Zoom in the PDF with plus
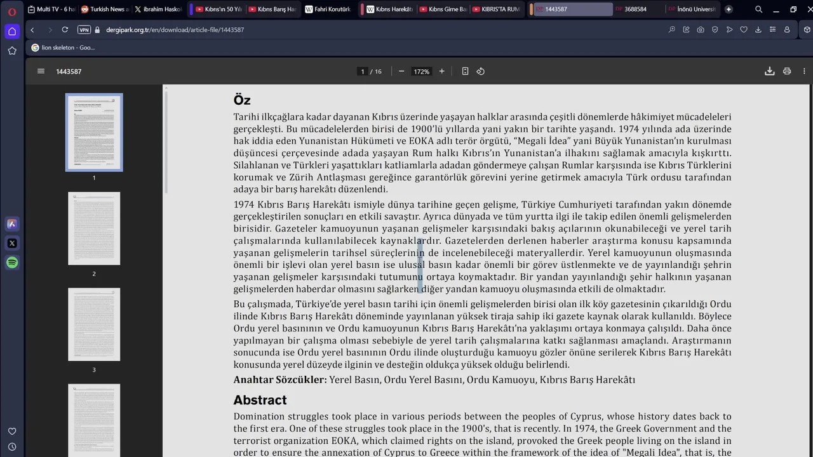Image resolution: width=813 pixels, height=457 pixels. click(442, 71)
